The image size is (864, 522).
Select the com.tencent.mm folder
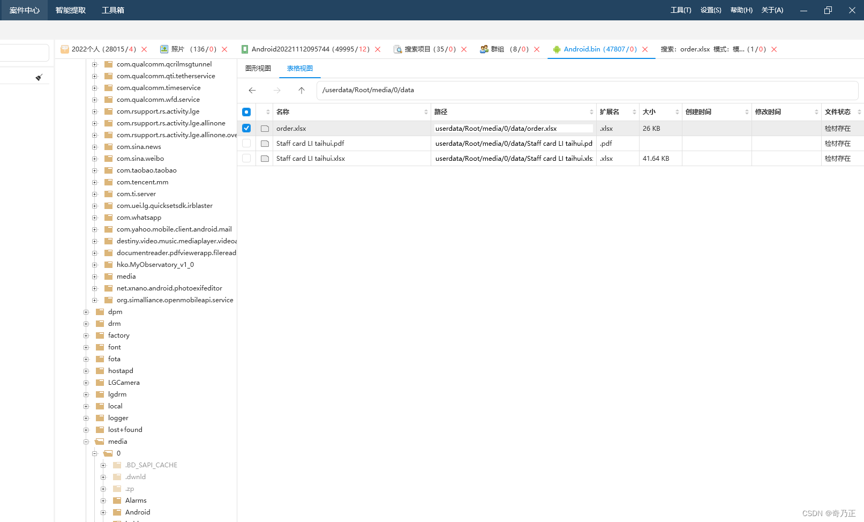click(x=142, y=182)
